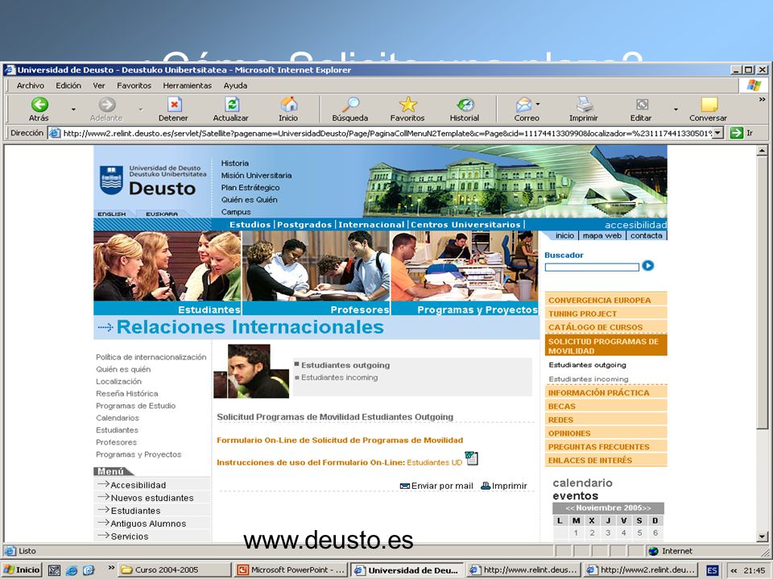Viewport: 773px width, 580px height.
Task: Click the show desktop quick launch icon
Action: 54,570
